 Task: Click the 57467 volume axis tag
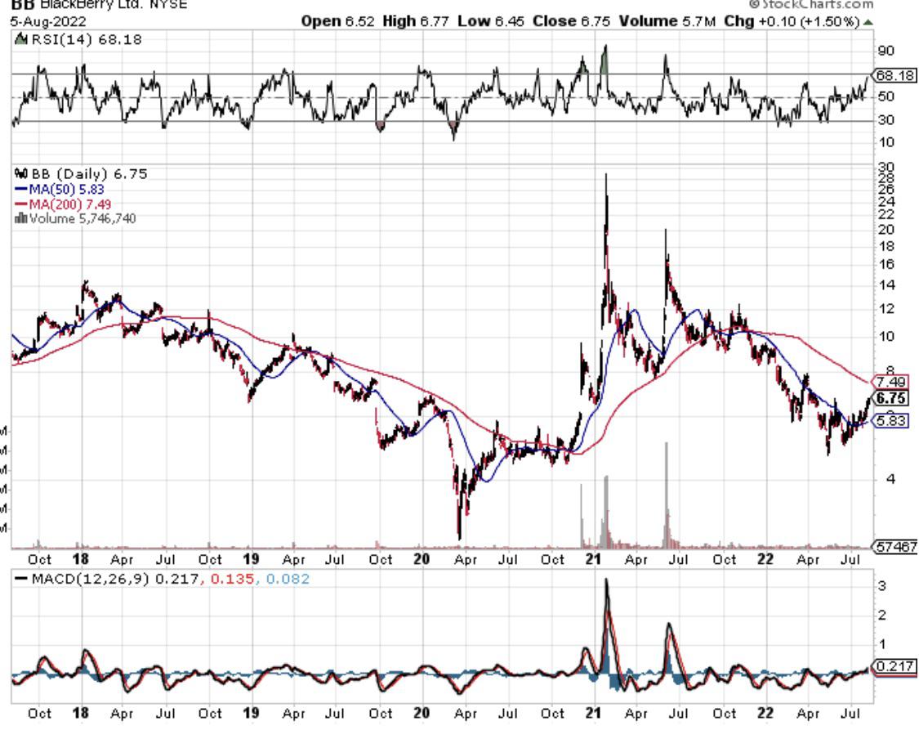pyautogui.click(x=895, y=546)
